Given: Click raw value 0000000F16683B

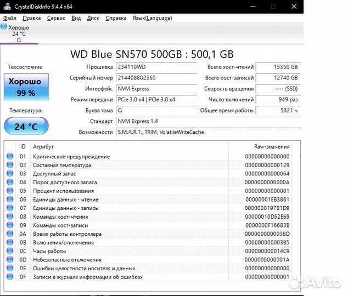Looking at the screenshot, I should (267, 225).
